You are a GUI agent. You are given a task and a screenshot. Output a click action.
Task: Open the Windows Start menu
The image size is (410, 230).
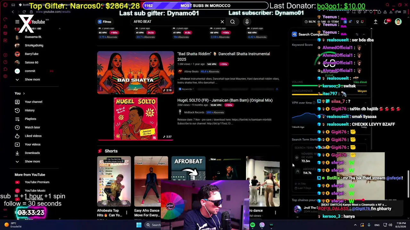(139, 225)
